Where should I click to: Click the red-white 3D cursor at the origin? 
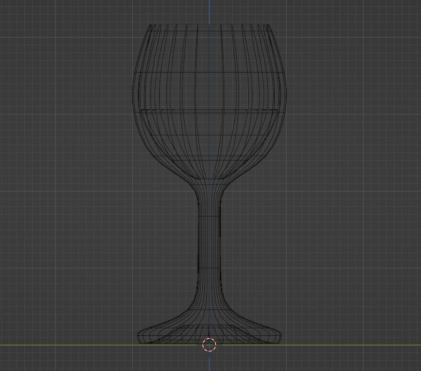click(x=209, y=345)
